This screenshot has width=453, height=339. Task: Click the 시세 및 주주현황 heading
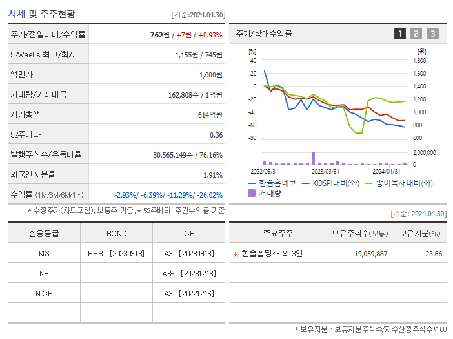coord(42,14)
